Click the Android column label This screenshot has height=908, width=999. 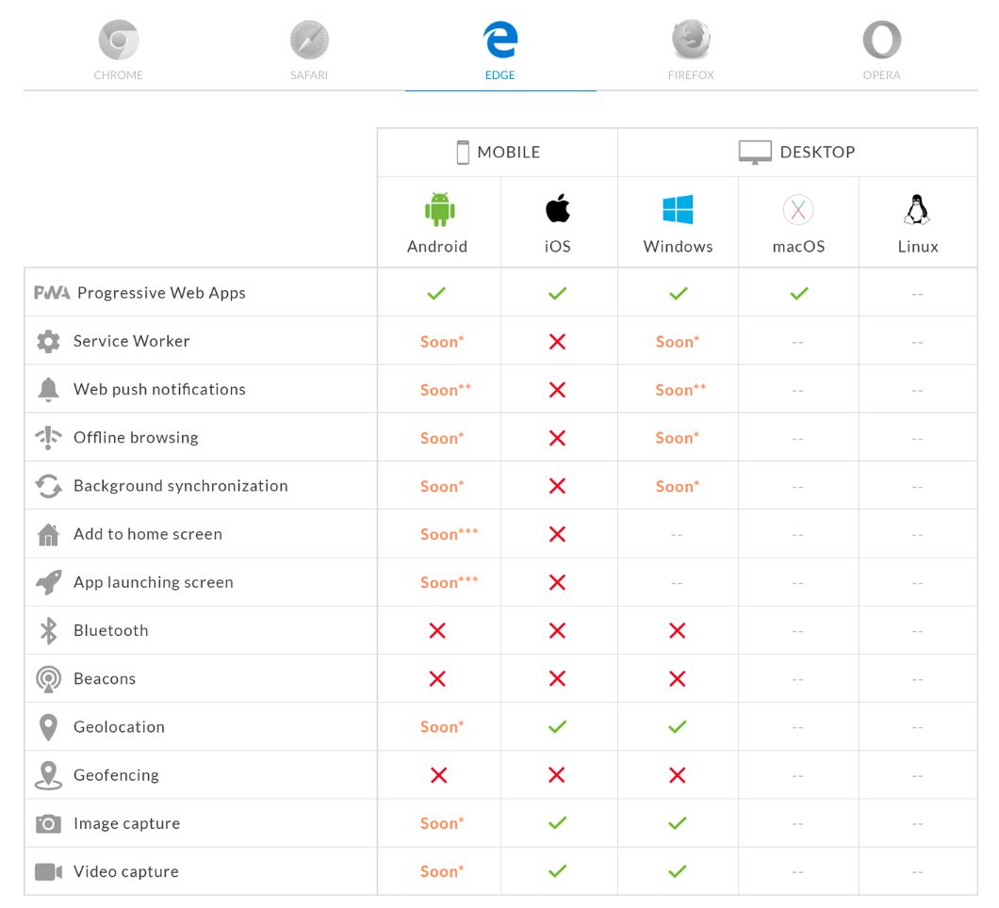(x=437, y=247)
